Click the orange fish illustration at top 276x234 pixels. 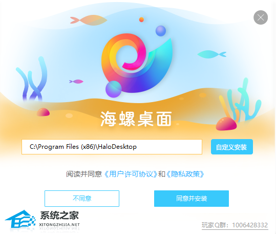point(89,21)
